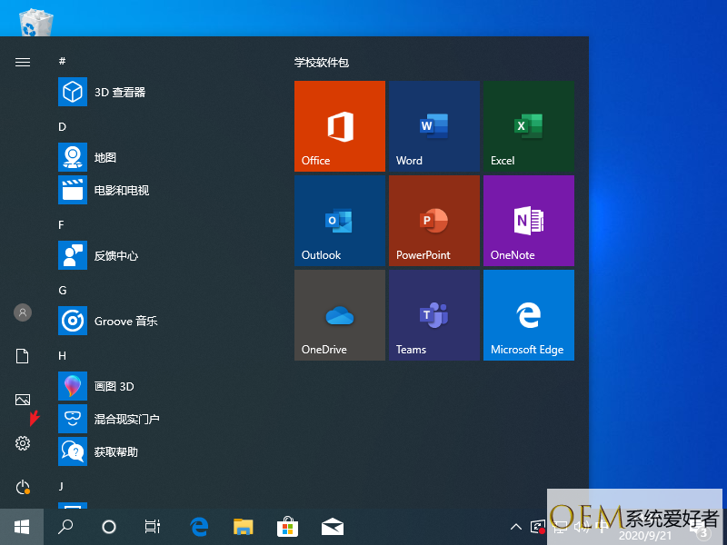Start PowerPoint from its tile
Image resolution: width=727 pixels, height=545 pixels.
434,221
